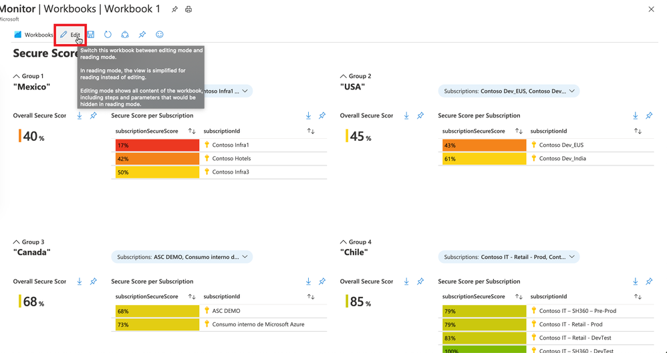Pin USA Secure Score per Subscription table
The height and width of the screenshot is (353, 667).
(x=649, y=115)
